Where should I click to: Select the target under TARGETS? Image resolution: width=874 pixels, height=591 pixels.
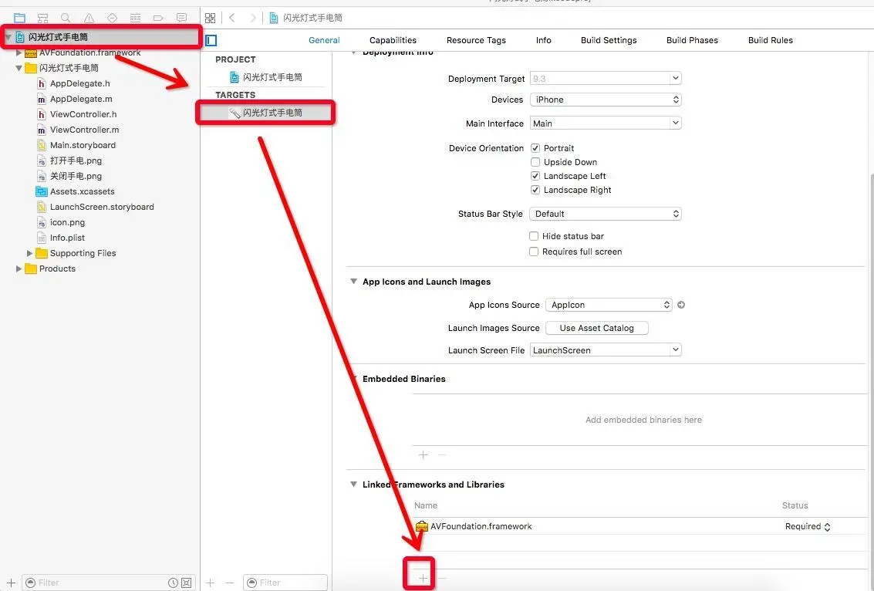coord(266,113)
